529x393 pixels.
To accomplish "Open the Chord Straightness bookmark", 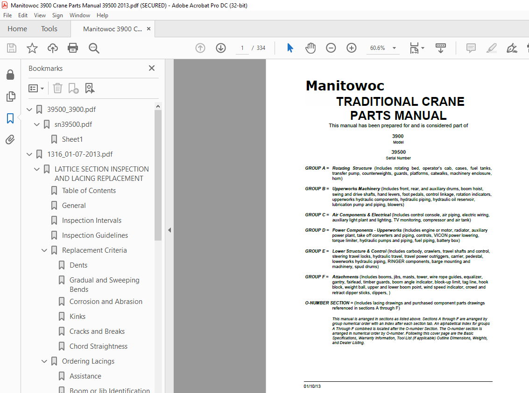I will point(99,346).
